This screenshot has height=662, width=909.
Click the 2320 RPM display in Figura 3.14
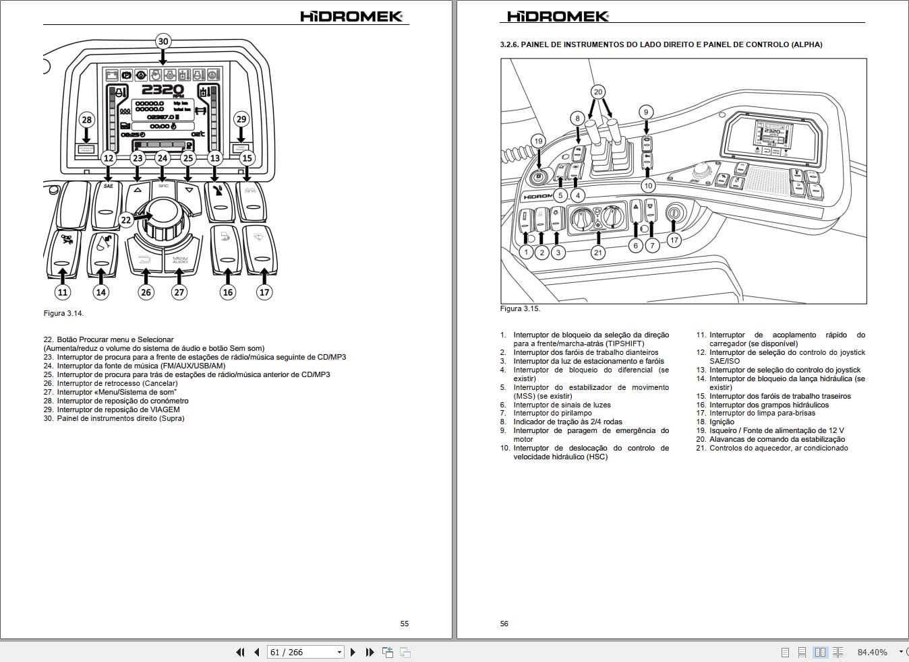pos(163,90)
